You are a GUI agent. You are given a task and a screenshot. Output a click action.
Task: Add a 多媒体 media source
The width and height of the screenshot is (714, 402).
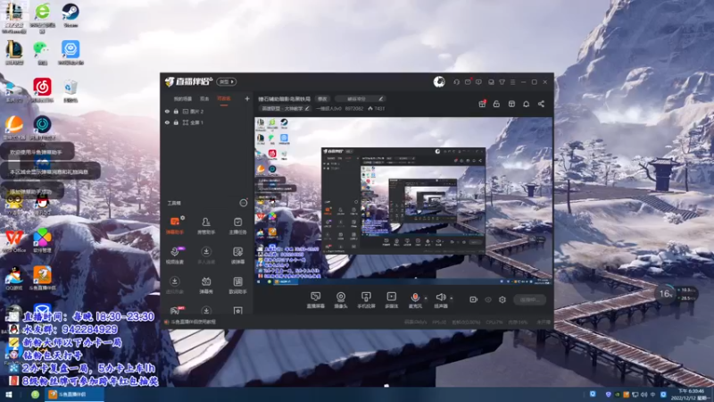(x=392, y=300)
